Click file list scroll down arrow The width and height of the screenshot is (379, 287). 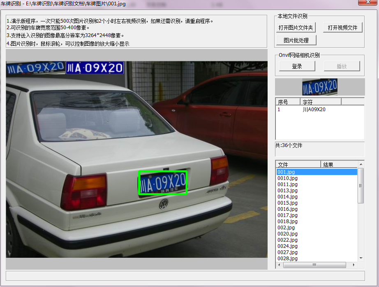(x=361, y=258)
